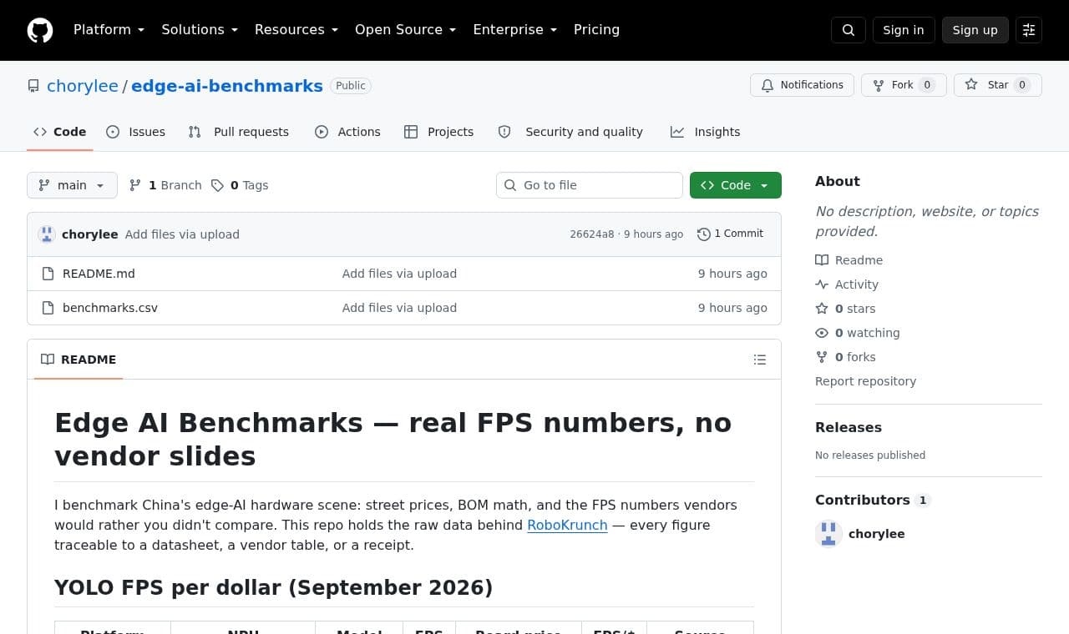This screenshot has height=634, width=1069.
Task: Fork the repository
Action: point(904,85)
